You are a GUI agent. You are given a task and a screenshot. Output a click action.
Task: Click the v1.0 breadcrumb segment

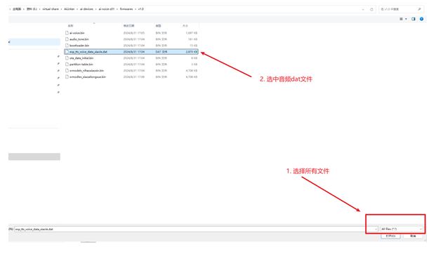[x=140, y=9]
